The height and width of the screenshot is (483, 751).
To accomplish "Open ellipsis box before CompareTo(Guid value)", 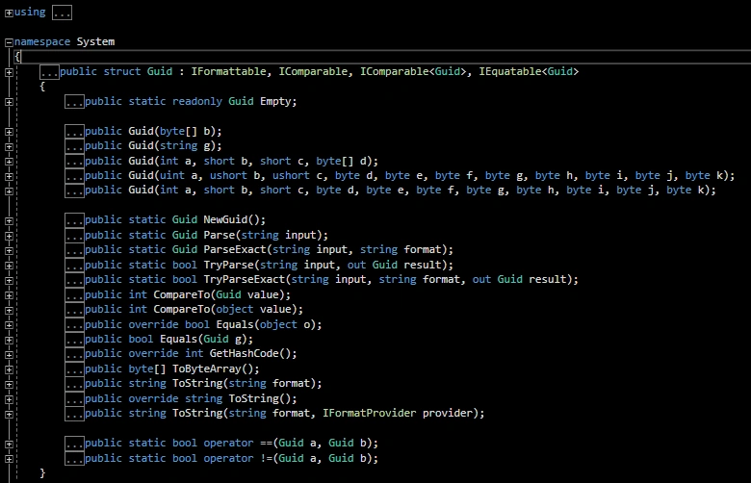I will point(74,294).
